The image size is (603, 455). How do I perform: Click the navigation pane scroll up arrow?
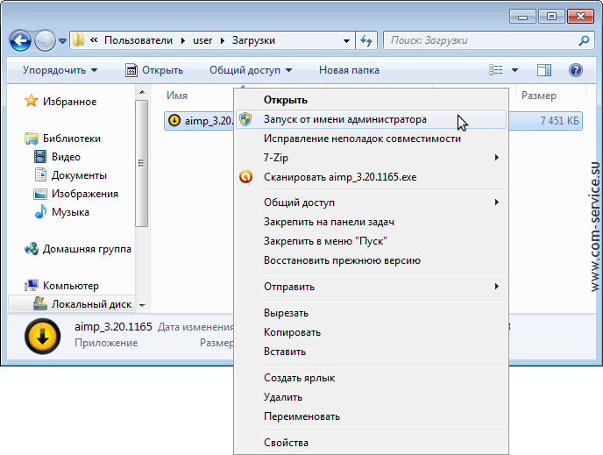coord(142,92)
